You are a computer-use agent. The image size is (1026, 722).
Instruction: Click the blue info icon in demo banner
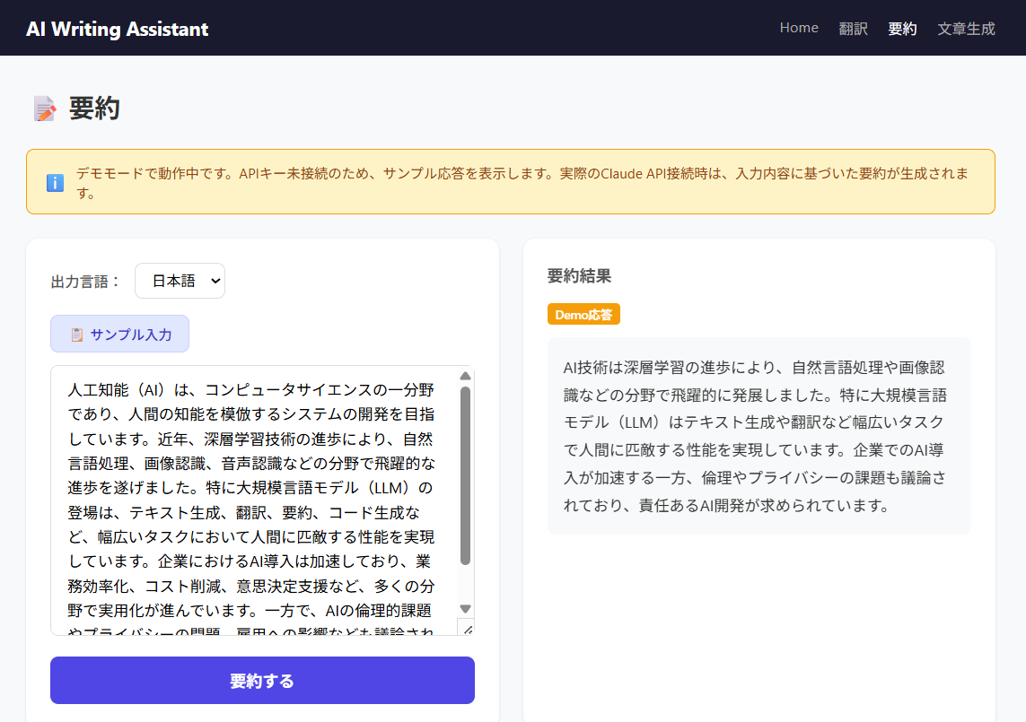[55, 182]
